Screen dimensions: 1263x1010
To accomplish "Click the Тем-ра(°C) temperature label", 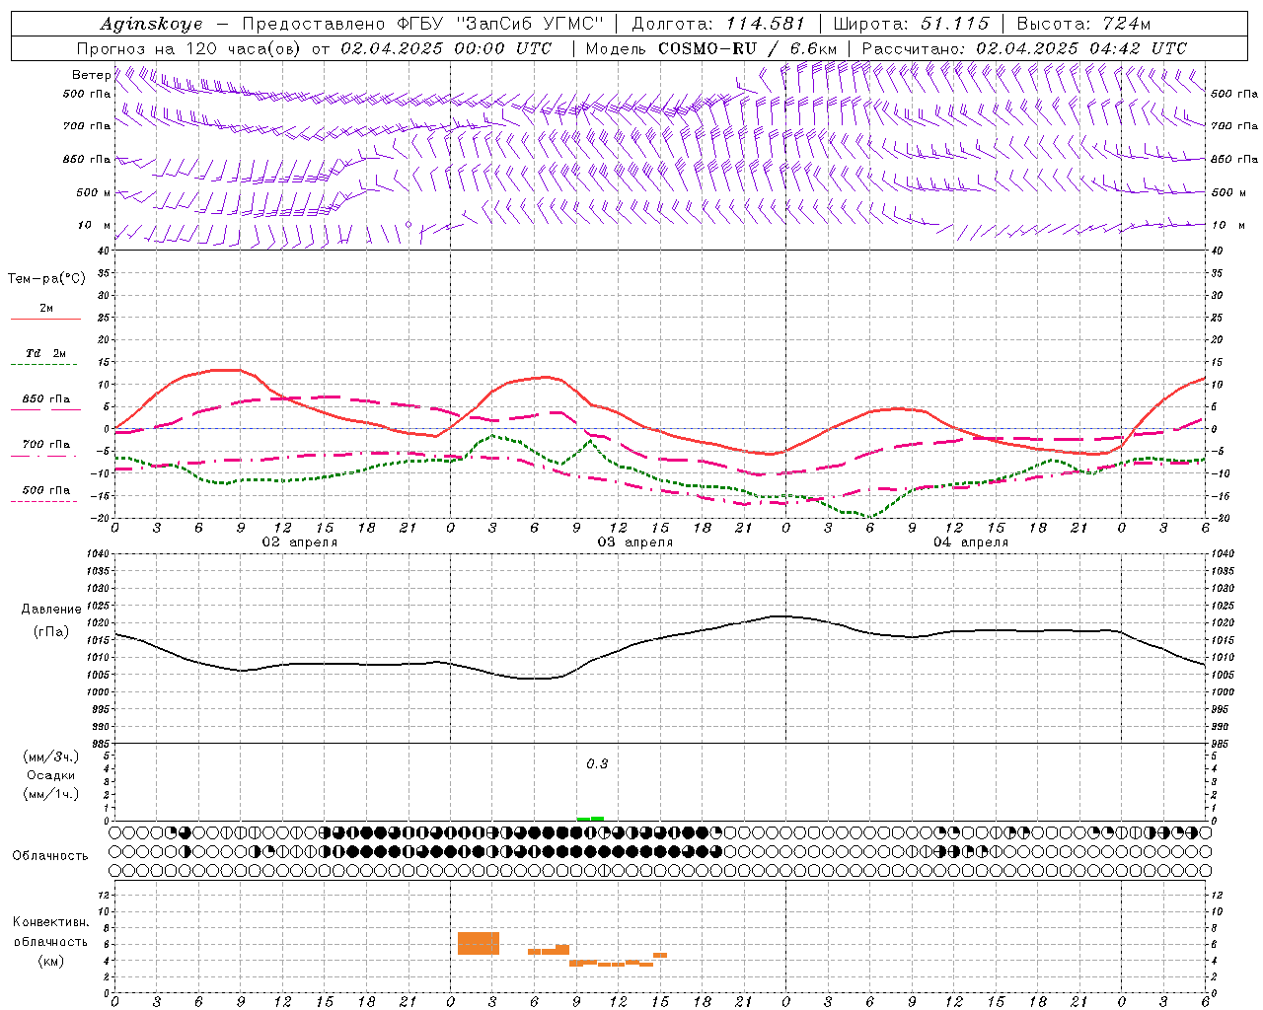I will (x=46, y=279).
